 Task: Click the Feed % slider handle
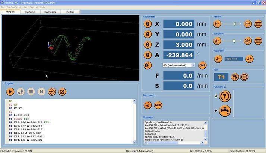click(234, 23)
